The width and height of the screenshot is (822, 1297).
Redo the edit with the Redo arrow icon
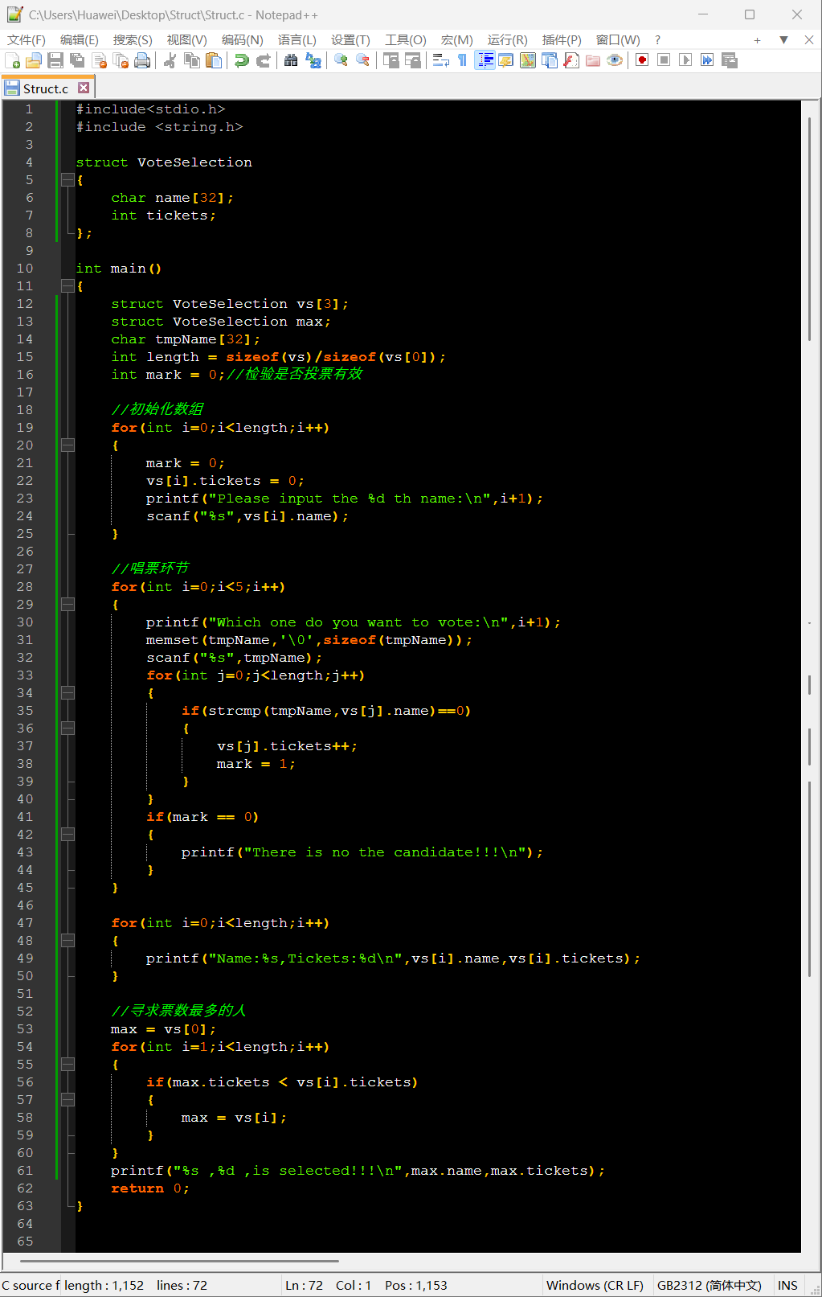[263, 60]
